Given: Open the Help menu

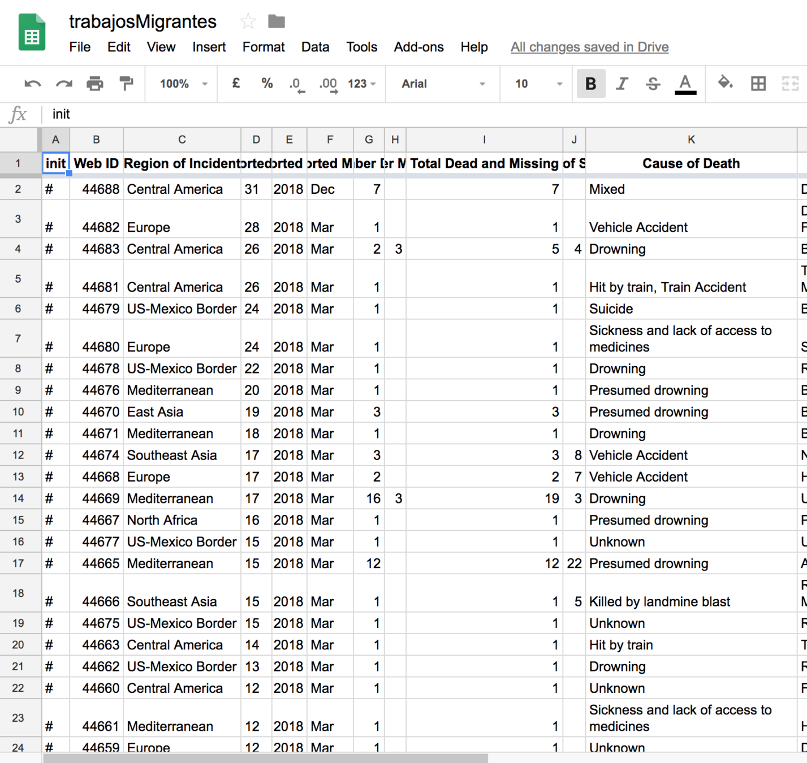Looking at the screenshot, I should point(474,47).
